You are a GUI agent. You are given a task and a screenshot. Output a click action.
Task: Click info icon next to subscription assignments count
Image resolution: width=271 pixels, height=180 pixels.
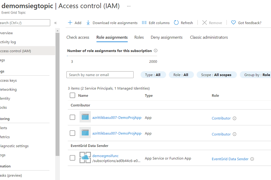pos(156,51)
